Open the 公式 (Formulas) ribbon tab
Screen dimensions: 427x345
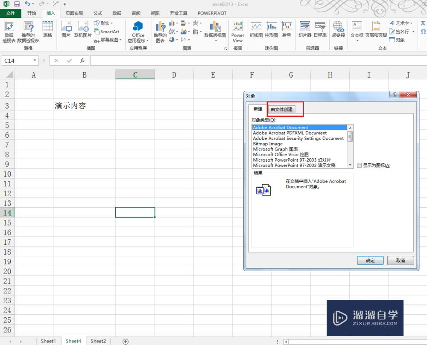pos(97,13)
